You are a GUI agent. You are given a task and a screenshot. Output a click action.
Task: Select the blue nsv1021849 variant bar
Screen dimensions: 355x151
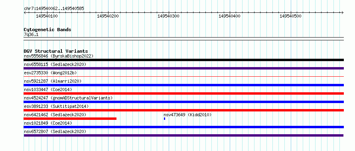[x=183, y=127]
